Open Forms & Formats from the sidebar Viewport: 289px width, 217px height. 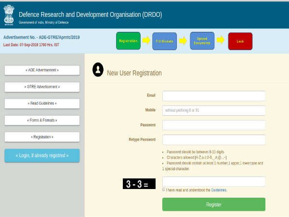[x=42, y=120]
